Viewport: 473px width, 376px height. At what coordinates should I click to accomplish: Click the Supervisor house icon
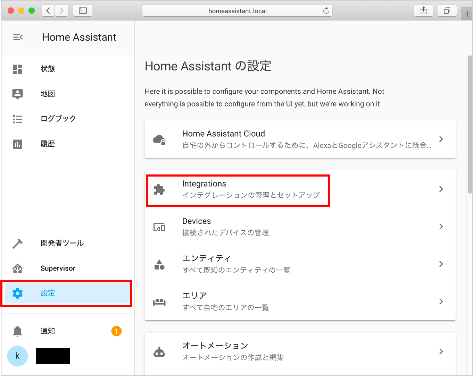tap(17, 268)
